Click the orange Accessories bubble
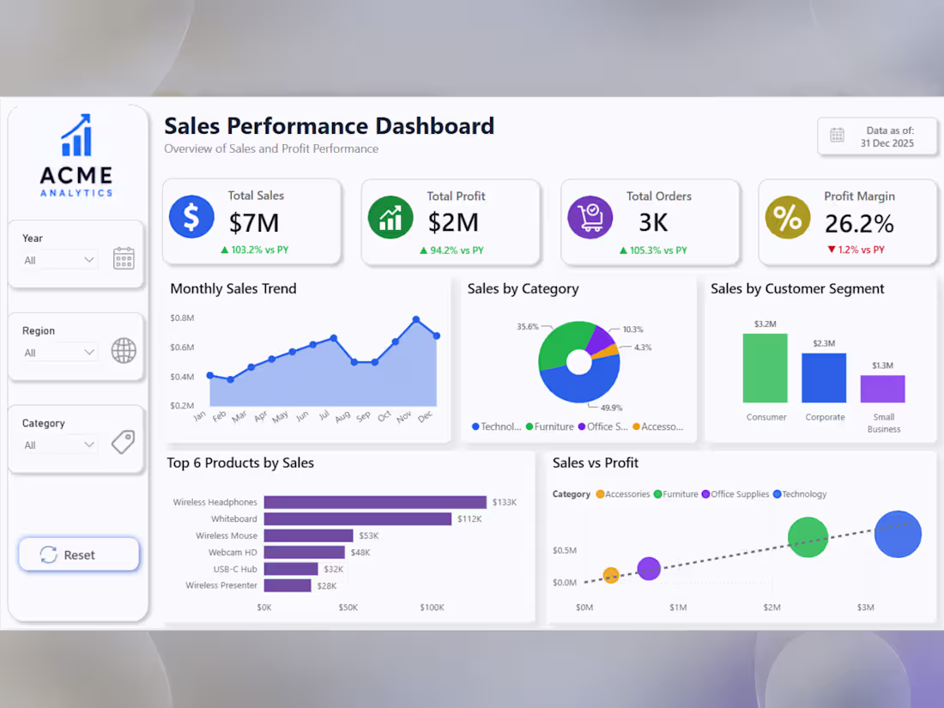This screenshot has height=708, width=944. [x=610, y=576]
